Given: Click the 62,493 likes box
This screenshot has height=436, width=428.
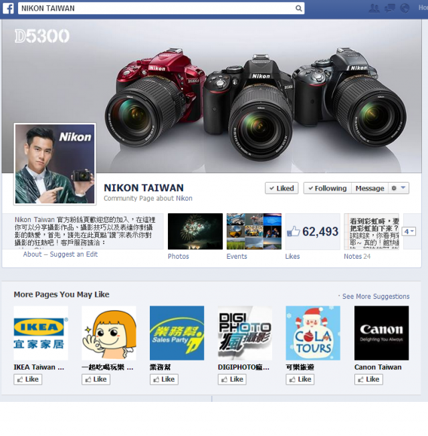Looking at the screenshot, I should 312,231.
